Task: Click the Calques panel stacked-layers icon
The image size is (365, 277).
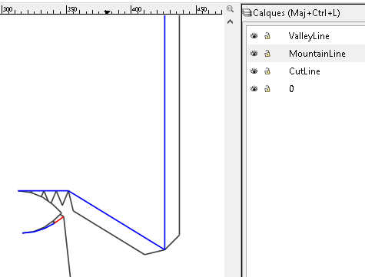Action: pos(247,13)
